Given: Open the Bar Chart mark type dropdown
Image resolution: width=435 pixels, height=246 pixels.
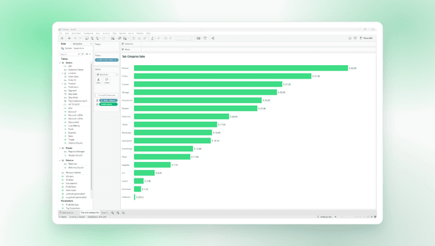Looking at the screenshot, I should pos(107,75).
